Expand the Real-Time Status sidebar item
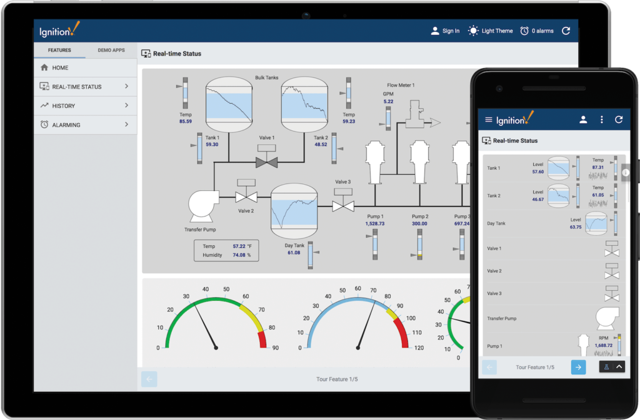Screen dimensions: 640x420 click(126, 87)
